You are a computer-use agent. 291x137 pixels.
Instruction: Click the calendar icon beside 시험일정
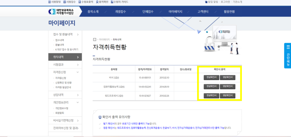[x=49, y=2]
